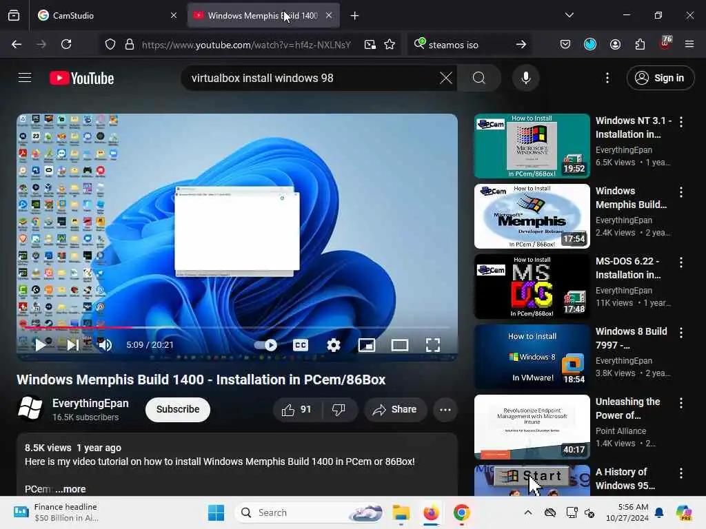Open options for Windows NT 3.1 video
Screen dimensions: 706x529
681,122
